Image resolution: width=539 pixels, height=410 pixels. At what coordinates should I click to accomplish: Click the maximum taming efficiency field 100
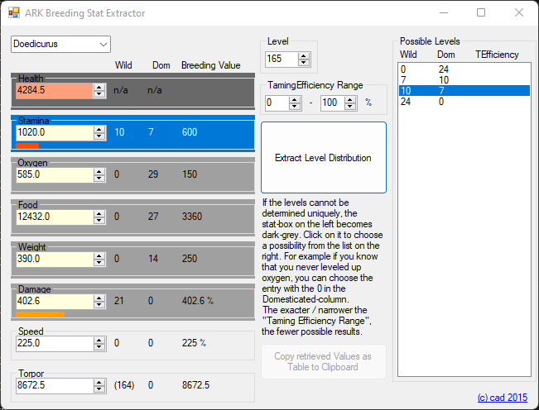coord(332,103)
